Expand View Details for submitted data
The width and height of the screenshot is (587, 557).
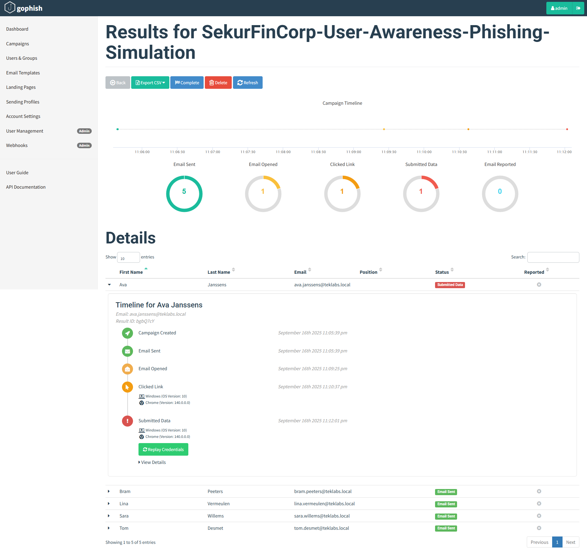click(152, 462)
